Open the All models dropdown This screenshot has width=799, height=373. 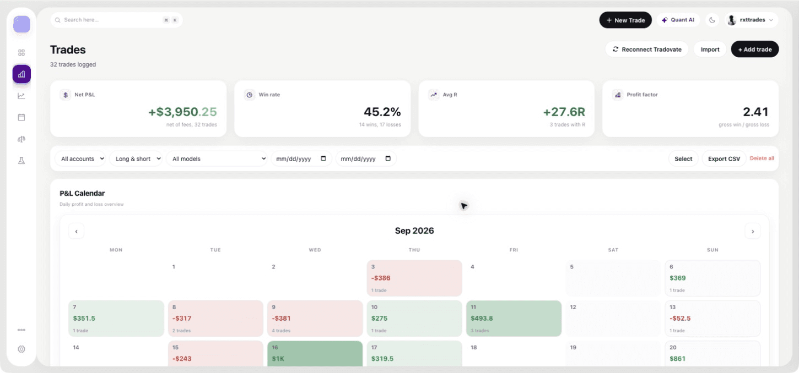[x=217, y=158]
